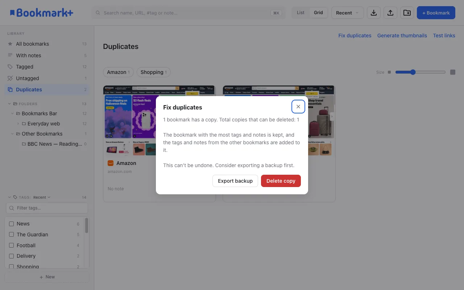Viewport: 464px width, 290px height.
Task: Click the + Bookmark button
Action: click(436, 13)
